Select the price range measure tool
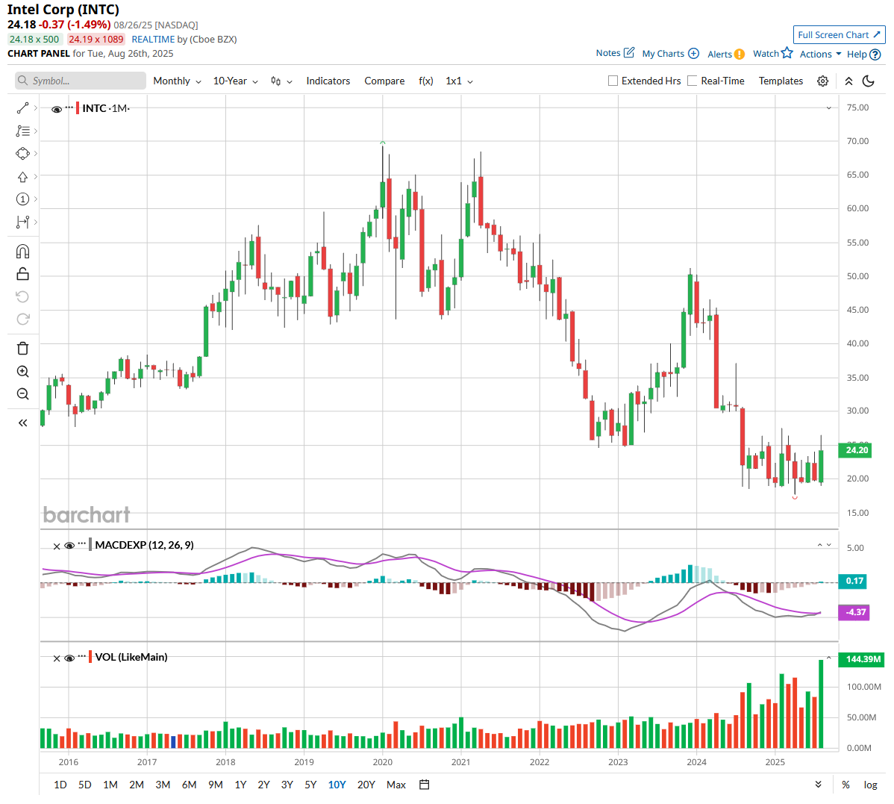The width and height of the screenshot is (894, 804). pyautogui.click(x=23, y=222)
